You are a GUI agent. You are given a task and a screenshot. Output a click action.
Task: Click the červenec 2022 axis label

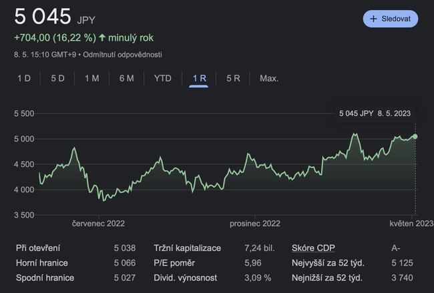click(99, 224)
